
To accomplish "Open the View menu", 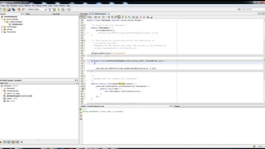I will tap(7, 6).
